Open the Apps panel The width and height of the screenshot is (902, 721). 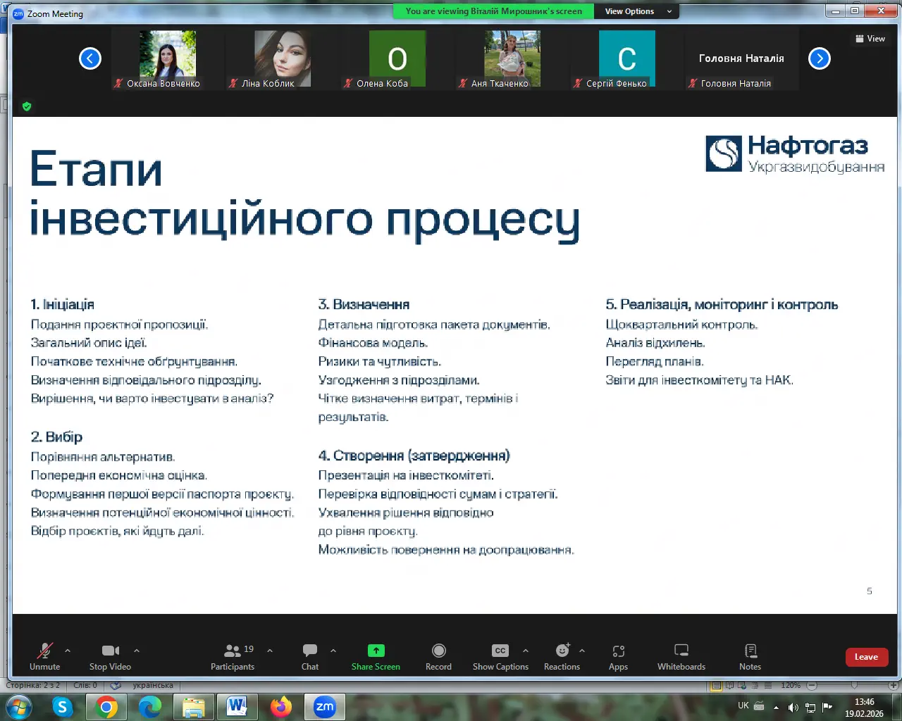click(x=618, y=656)
